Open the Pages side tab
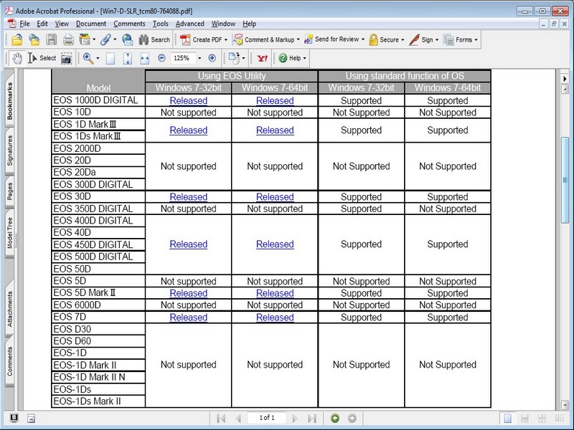The image size is (574, 430). tap(9, 191)
